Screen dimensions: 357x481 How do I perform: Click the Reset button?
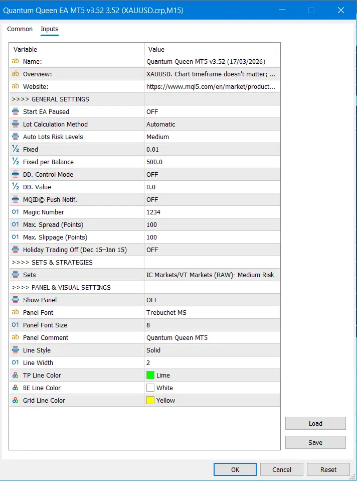click(328, 469)
